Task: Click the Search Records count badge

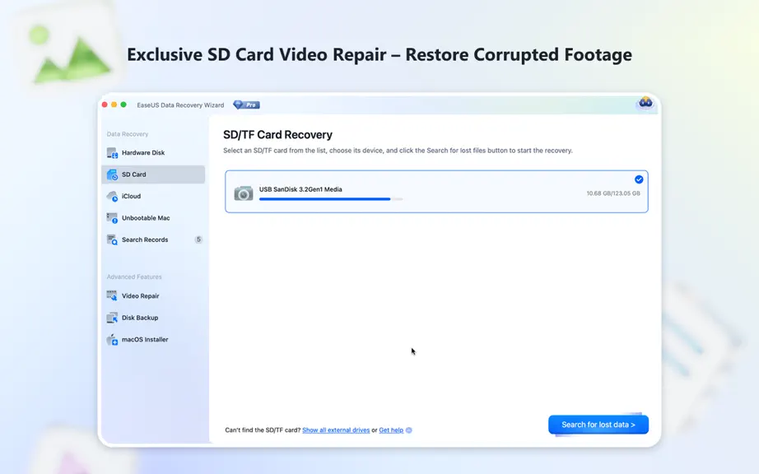Action: click(198, 239)
